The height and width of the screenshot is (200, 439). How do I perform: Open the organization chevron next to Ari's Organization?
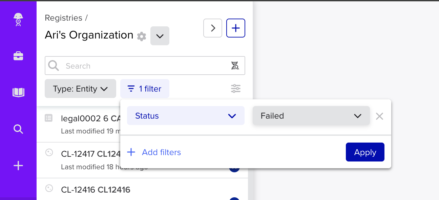point(160,36)
